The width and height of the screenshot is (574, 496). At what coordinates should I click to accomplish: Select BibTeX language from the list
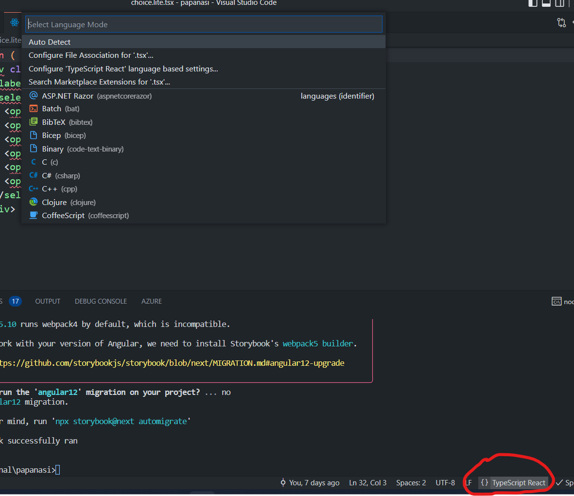click(x=204, y=122)
